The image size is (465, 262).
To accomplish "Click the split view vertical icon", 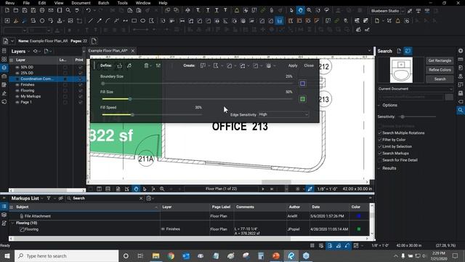I will (x=99, y=189).
